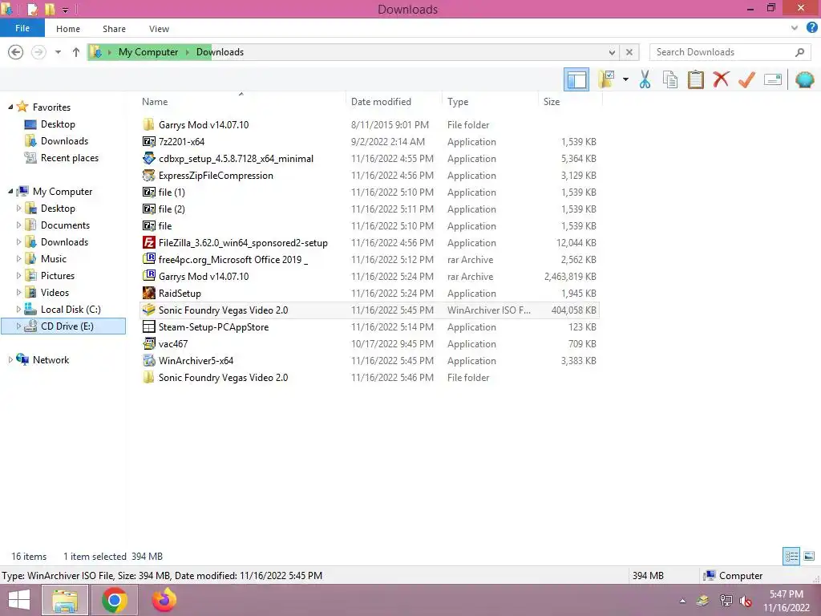Click New Folder icon in Quick Access toolbar
This screenshot has width=821, height=616.
click(x=50, y=9)
